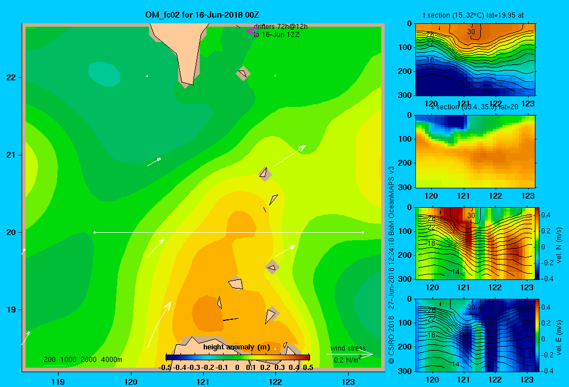Click the latitude 19 label on main map
Viewport: 569px width, 387px height.
click(11, 310)
